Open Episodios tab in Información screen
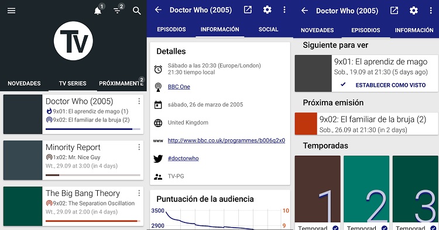The width and height of the screenshot is (439, 230). tap(172, 29)
